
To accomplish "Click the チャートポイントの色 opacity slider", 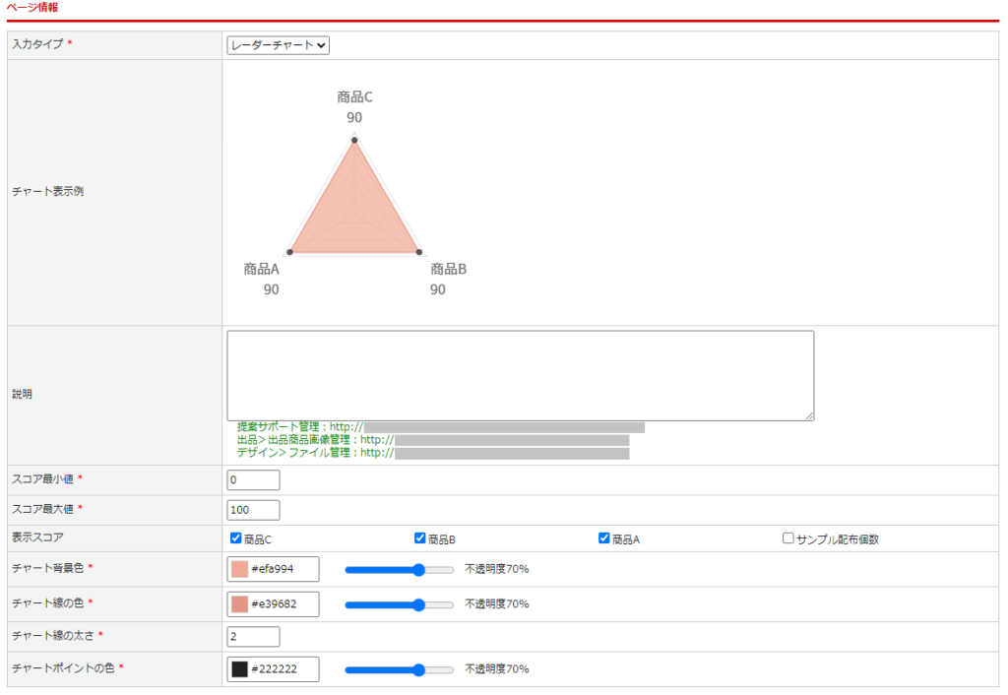I will (399, 669).
